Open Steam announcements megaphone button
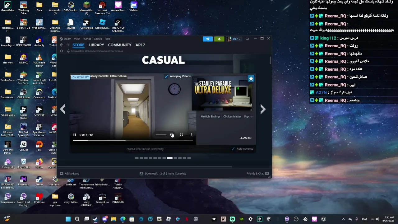This screenshot has height=224, width=398. click(208, 39)
